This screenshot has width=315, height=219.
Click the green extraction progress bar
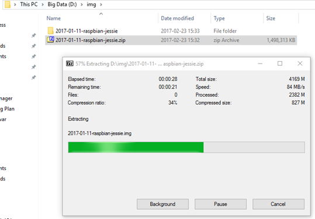pos(186,147)
